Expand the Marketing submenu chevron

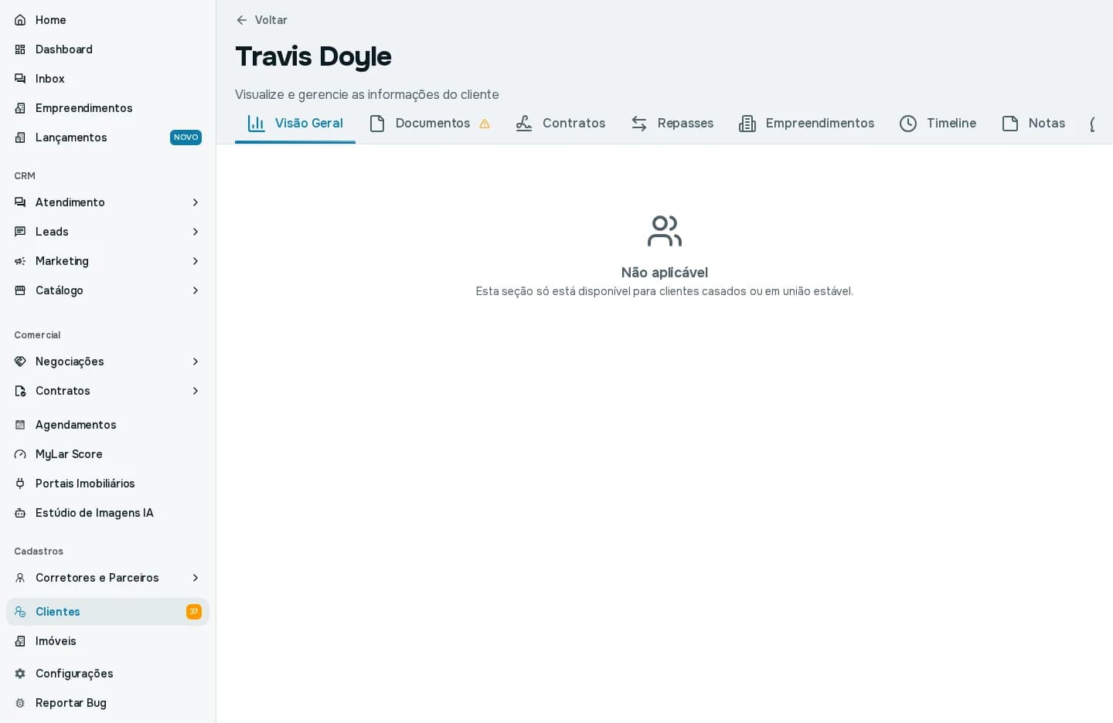tap(196, 261)
